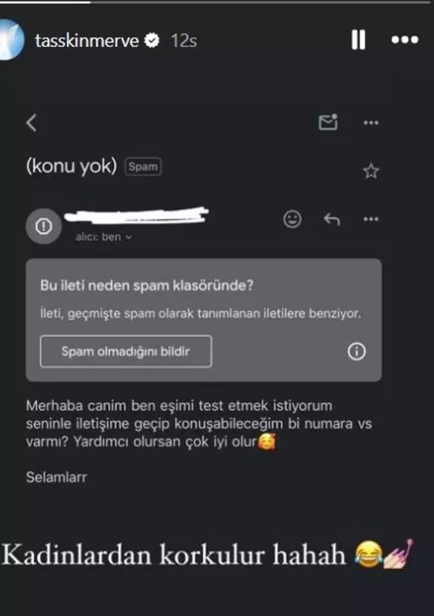Click the story progress bar at top
This screenshot has height=616, width=434.
217,2
